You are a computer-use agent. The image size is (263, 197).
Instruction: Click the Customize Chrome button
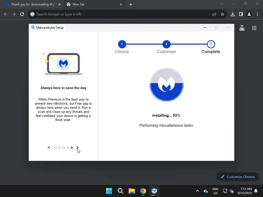[238, 177]
